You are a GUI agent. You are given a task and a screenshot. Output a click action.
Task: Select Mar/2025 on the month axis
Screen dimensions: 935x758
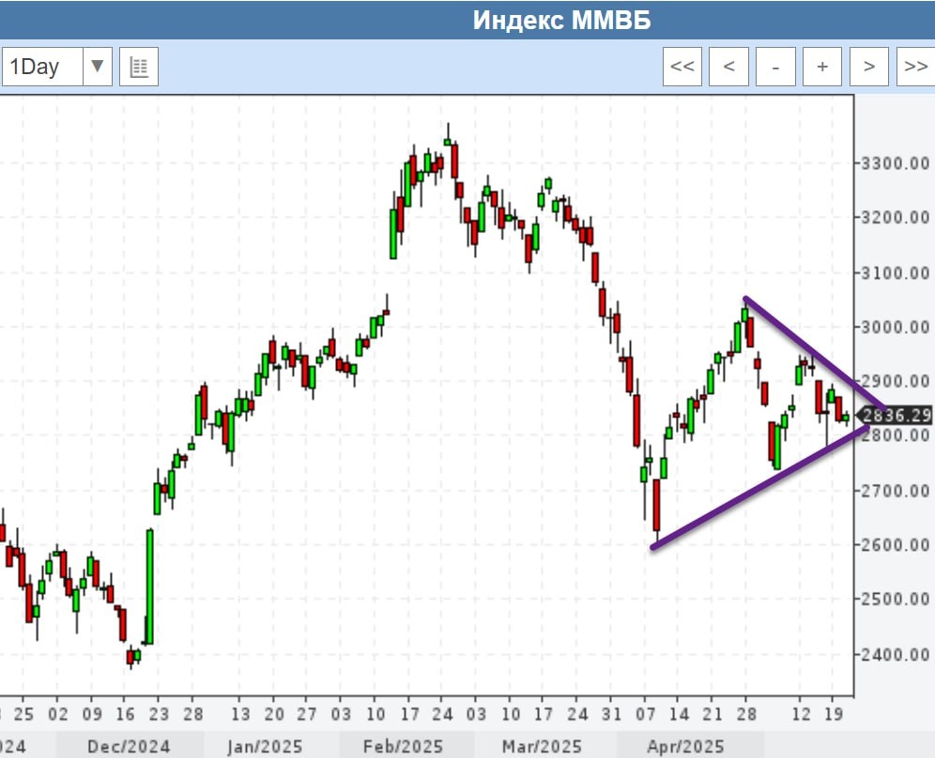tap(542, 746)
